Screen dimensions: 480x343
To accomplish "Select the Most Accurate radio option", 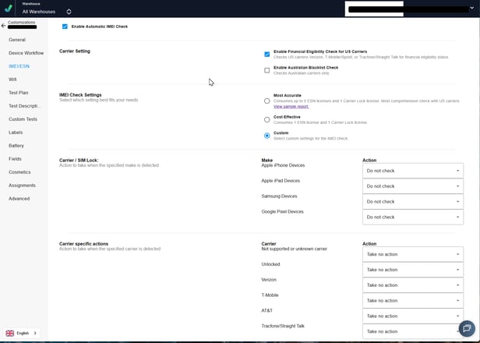I will (x=267, y=101).
